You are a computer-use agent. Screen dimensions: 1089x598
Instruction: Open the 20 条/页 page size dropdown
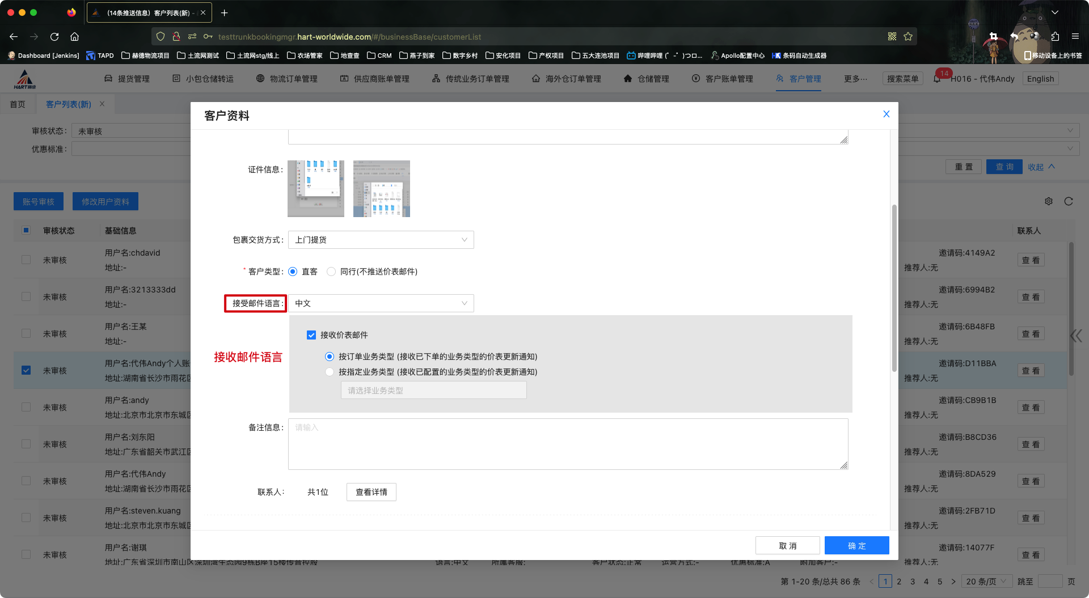[986, 582]
